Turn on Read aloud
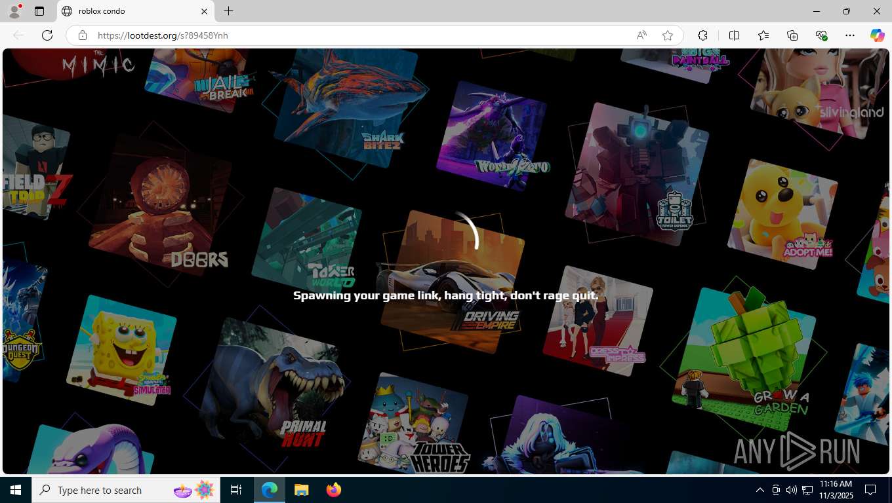 coord(641,35)
